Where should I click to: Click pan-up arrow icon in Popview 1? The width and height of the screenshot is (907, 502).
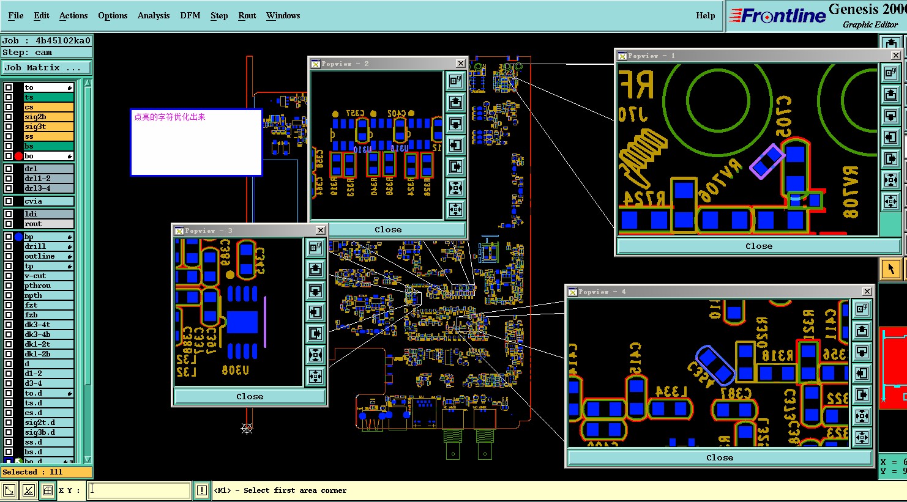click(891, 95)
